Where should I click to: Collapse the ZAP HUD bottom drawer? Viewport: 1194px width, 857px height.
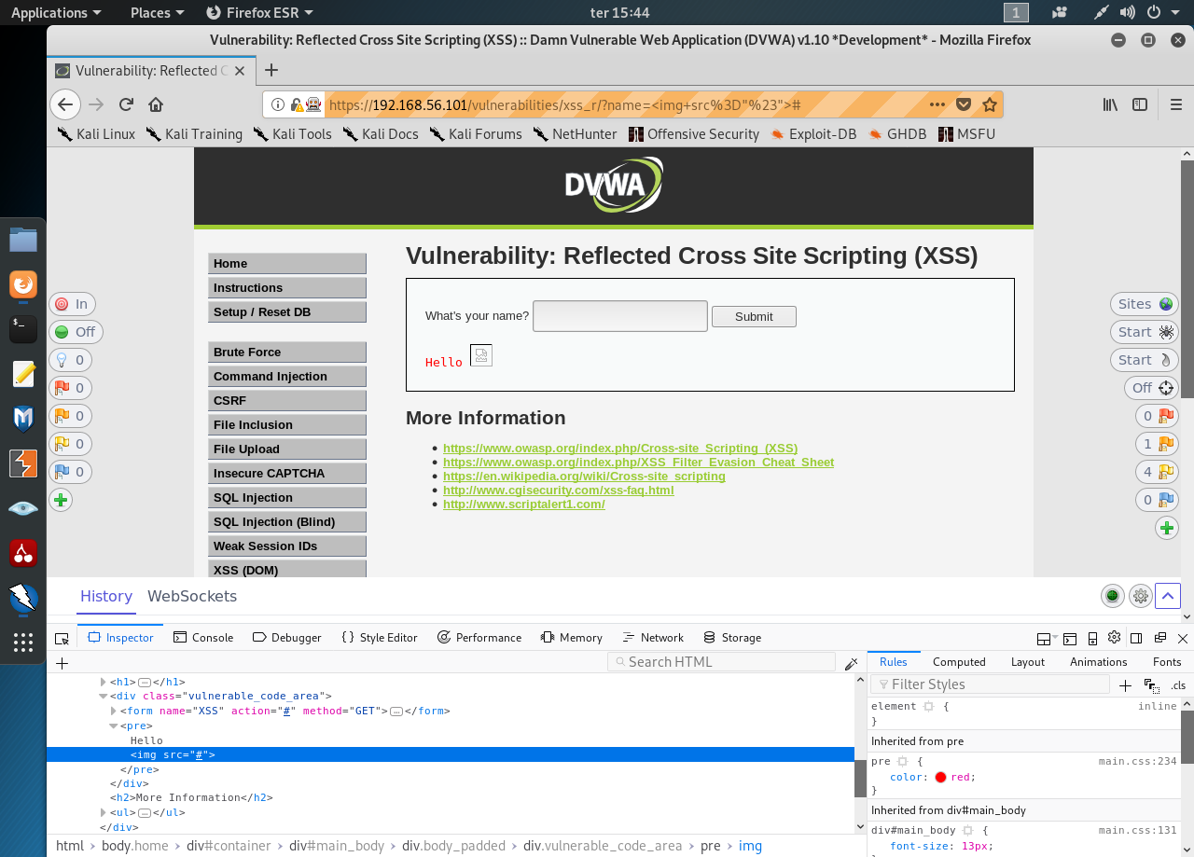pos(1168,597)
